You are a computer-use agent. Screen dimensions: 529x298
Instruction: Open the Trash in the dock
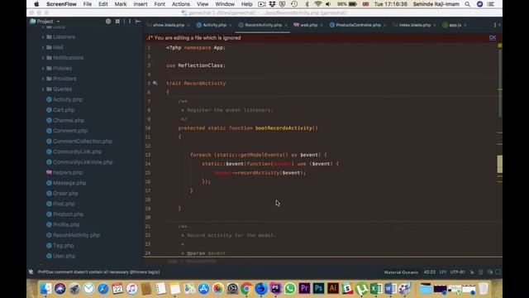pyautogui.click(x=484, y=289)
